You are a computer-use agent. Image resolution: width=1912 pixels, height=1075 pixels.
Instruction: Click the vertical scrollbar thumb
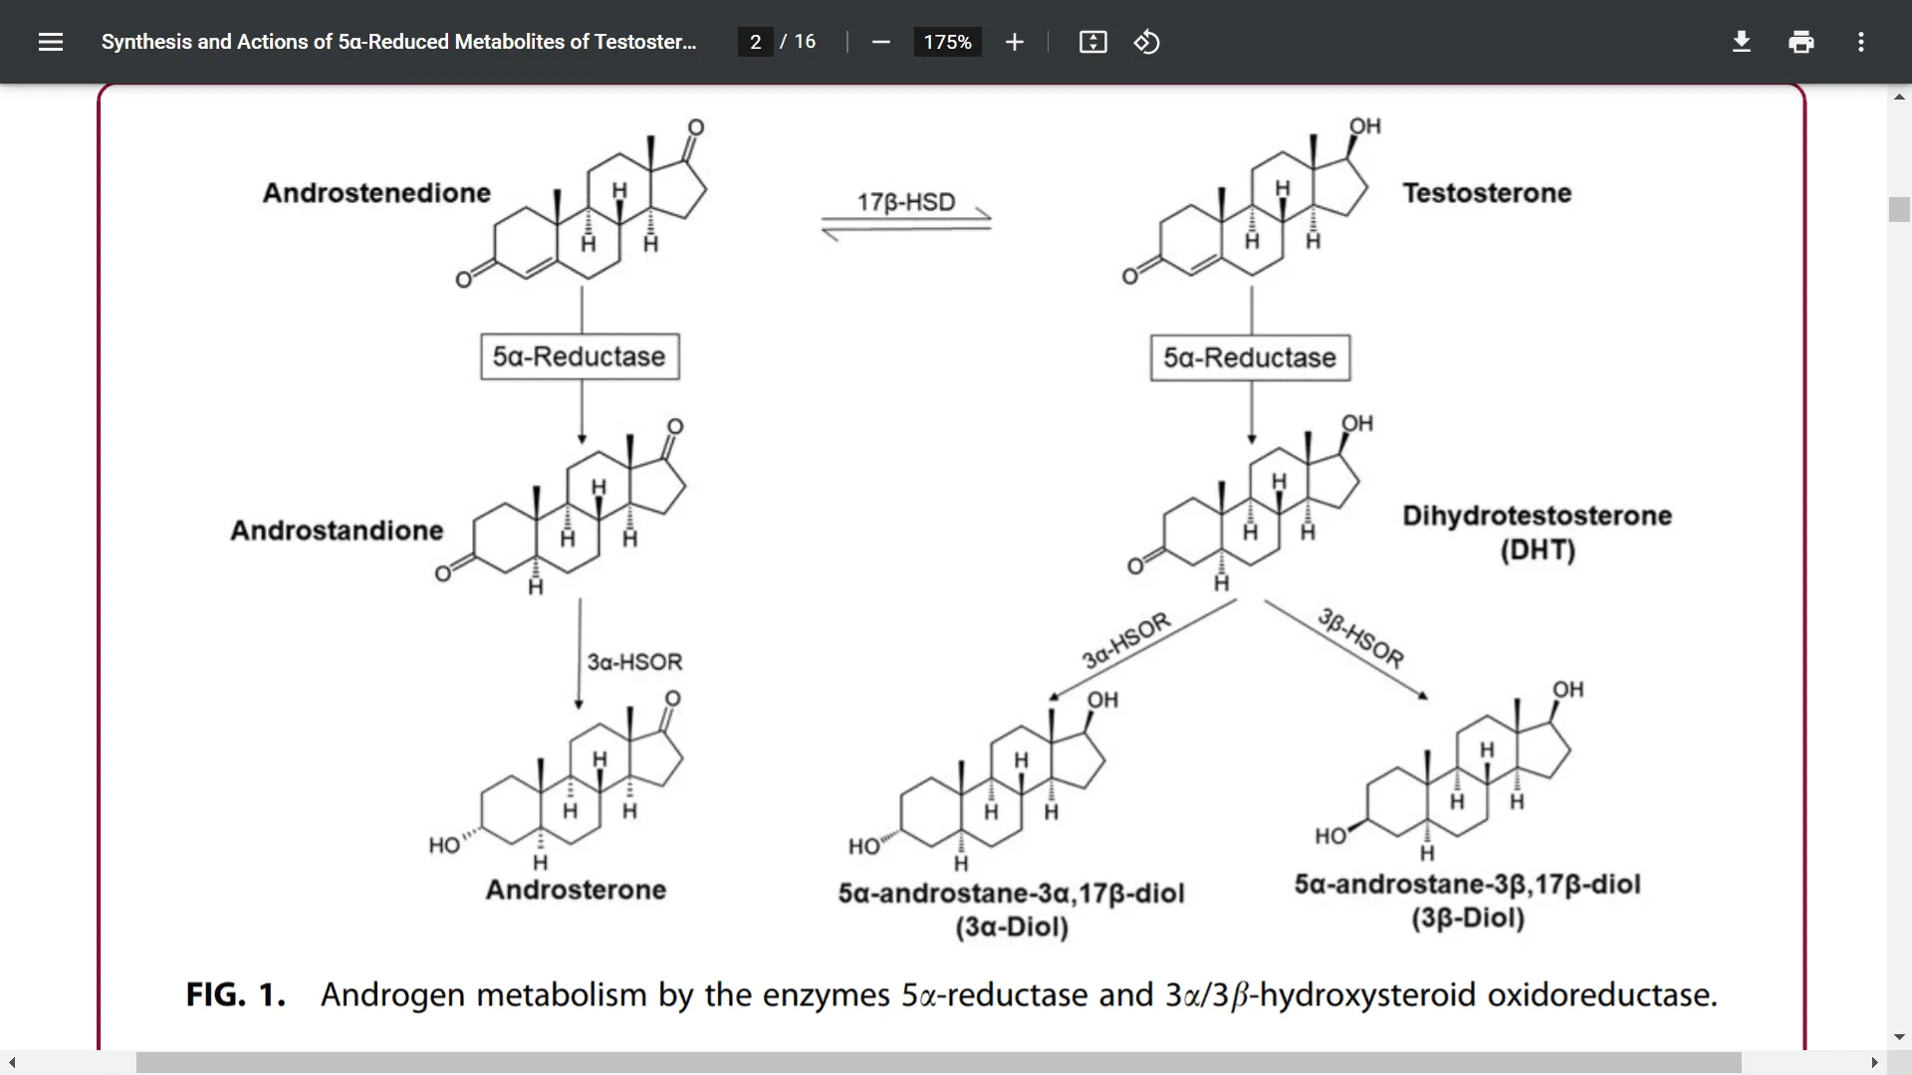pyautogui.click(x=1899, y=209)
